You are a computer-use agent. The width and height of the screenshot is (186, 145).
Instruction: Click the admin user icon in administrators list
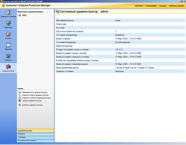coord(20,15)
